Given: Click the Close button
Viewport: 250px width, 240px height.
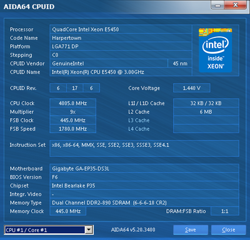Looking at the screenshot, I should (229, 230).
